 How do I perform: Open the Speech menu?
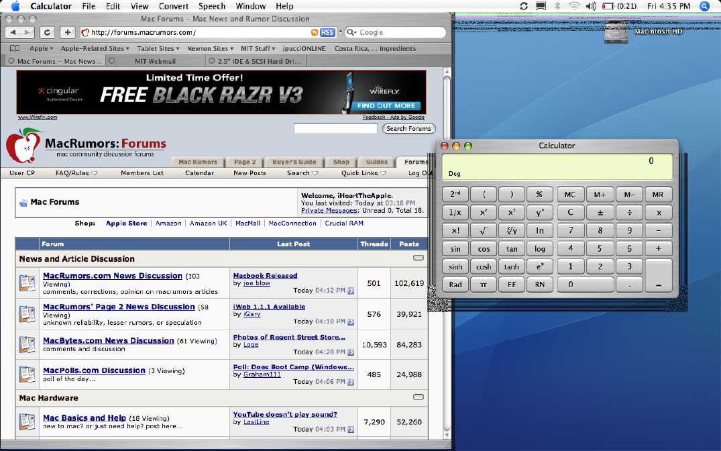point(211,6)
